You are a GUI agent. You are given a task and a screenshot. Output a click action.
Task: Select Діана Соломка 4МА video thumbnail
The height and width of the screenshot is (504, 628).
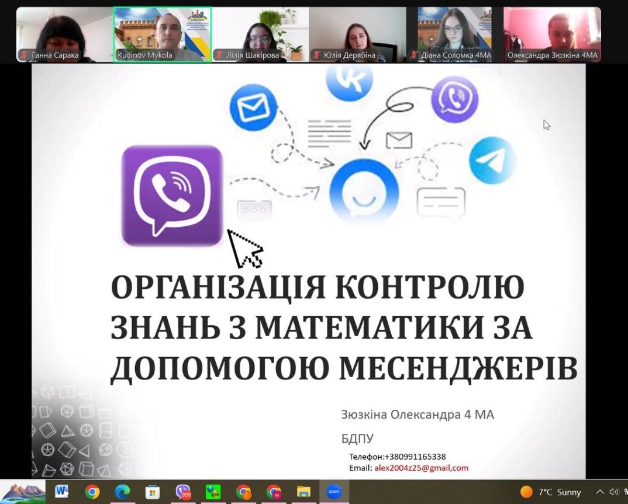(454, 34)
